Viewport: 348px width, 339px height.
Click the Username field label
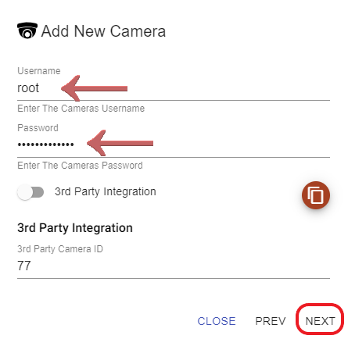coord(39,71)
